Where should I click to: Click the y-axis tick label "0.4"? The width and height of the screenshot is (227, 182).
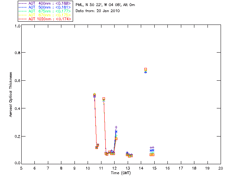click(x=17, y=108)
